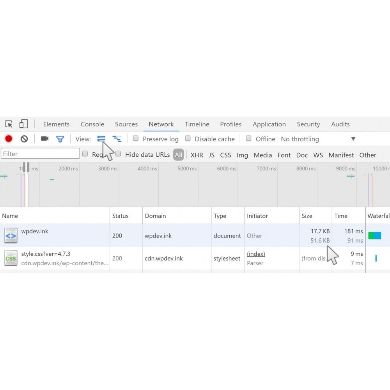Image resolution: width=390 pixels, height=390 pixels.
Task: Filter requests by Img
Action: coord(242,155)
